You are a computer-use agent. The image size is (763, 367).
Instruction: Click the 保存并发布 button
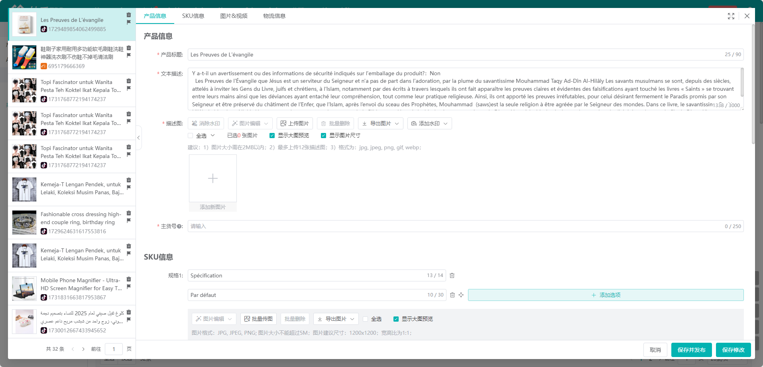692,350
